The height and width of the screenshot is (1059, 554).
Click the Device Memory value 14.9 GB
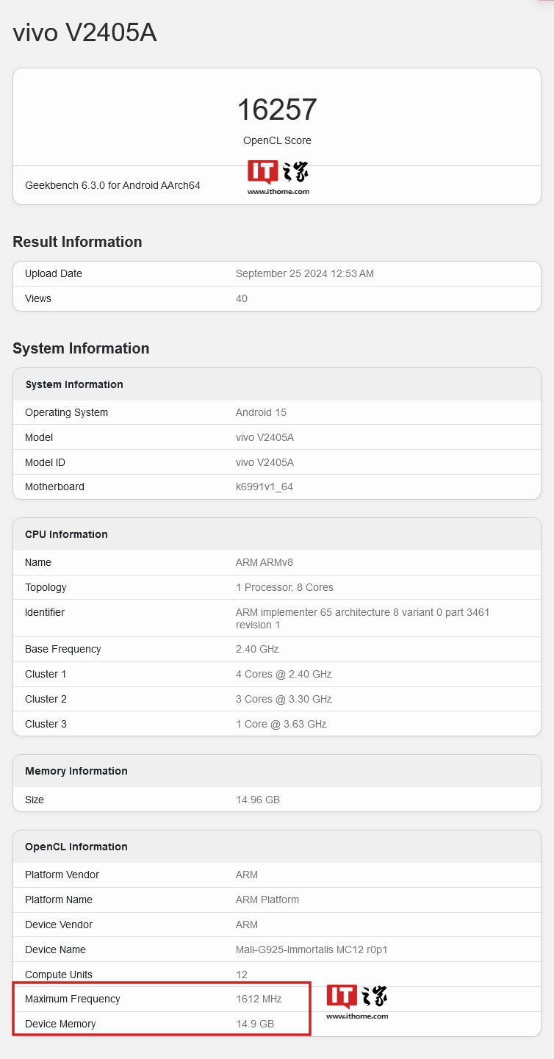254,1024
